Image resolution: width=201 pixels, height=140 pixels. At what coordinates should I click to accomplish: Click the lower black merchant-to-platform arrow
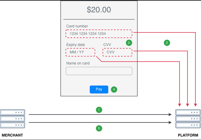point(99,123)
